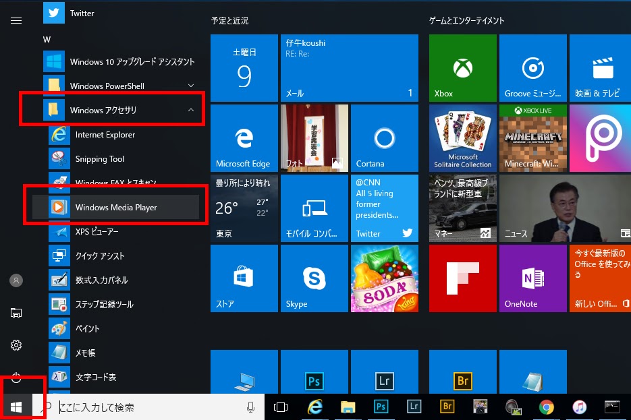The image size is (631, 420).
Task: Open Windows Media Player
Action: pos(115,208)
